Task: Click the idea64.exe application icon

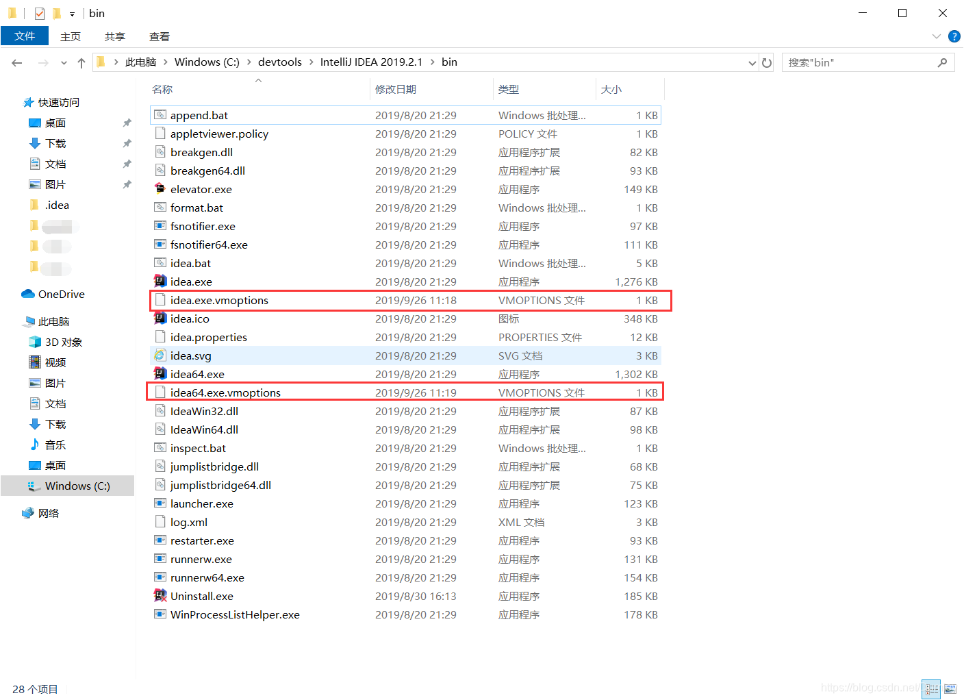Action: 160,374
